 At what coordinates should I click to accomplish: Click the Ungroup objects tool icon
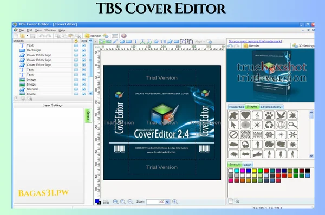190,41
